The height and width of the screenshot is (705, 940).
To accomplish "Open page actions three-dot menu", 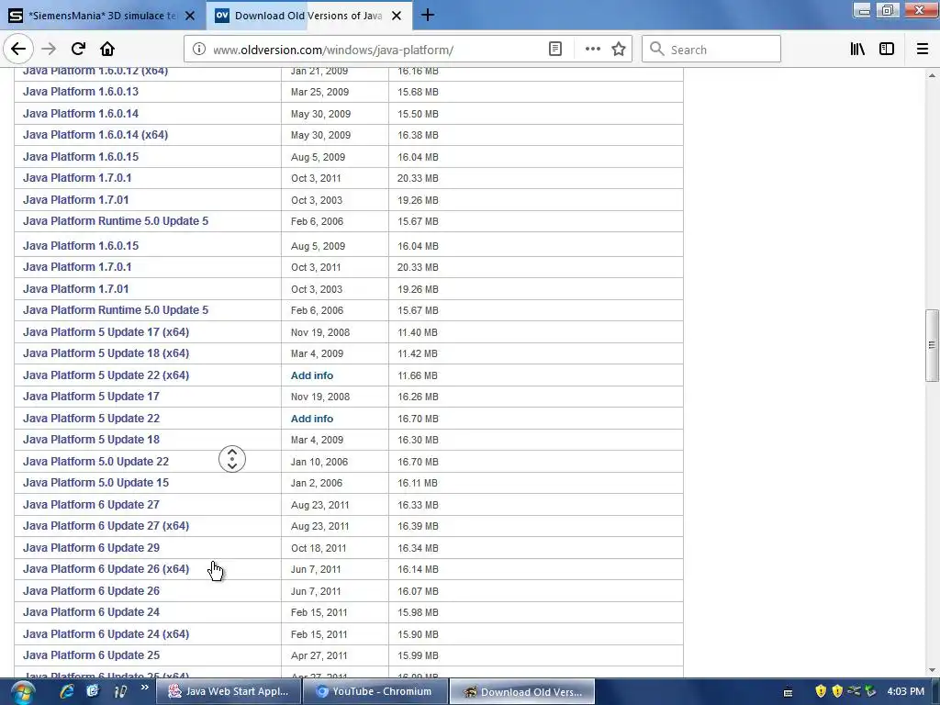I will click(x=592, y=50).
